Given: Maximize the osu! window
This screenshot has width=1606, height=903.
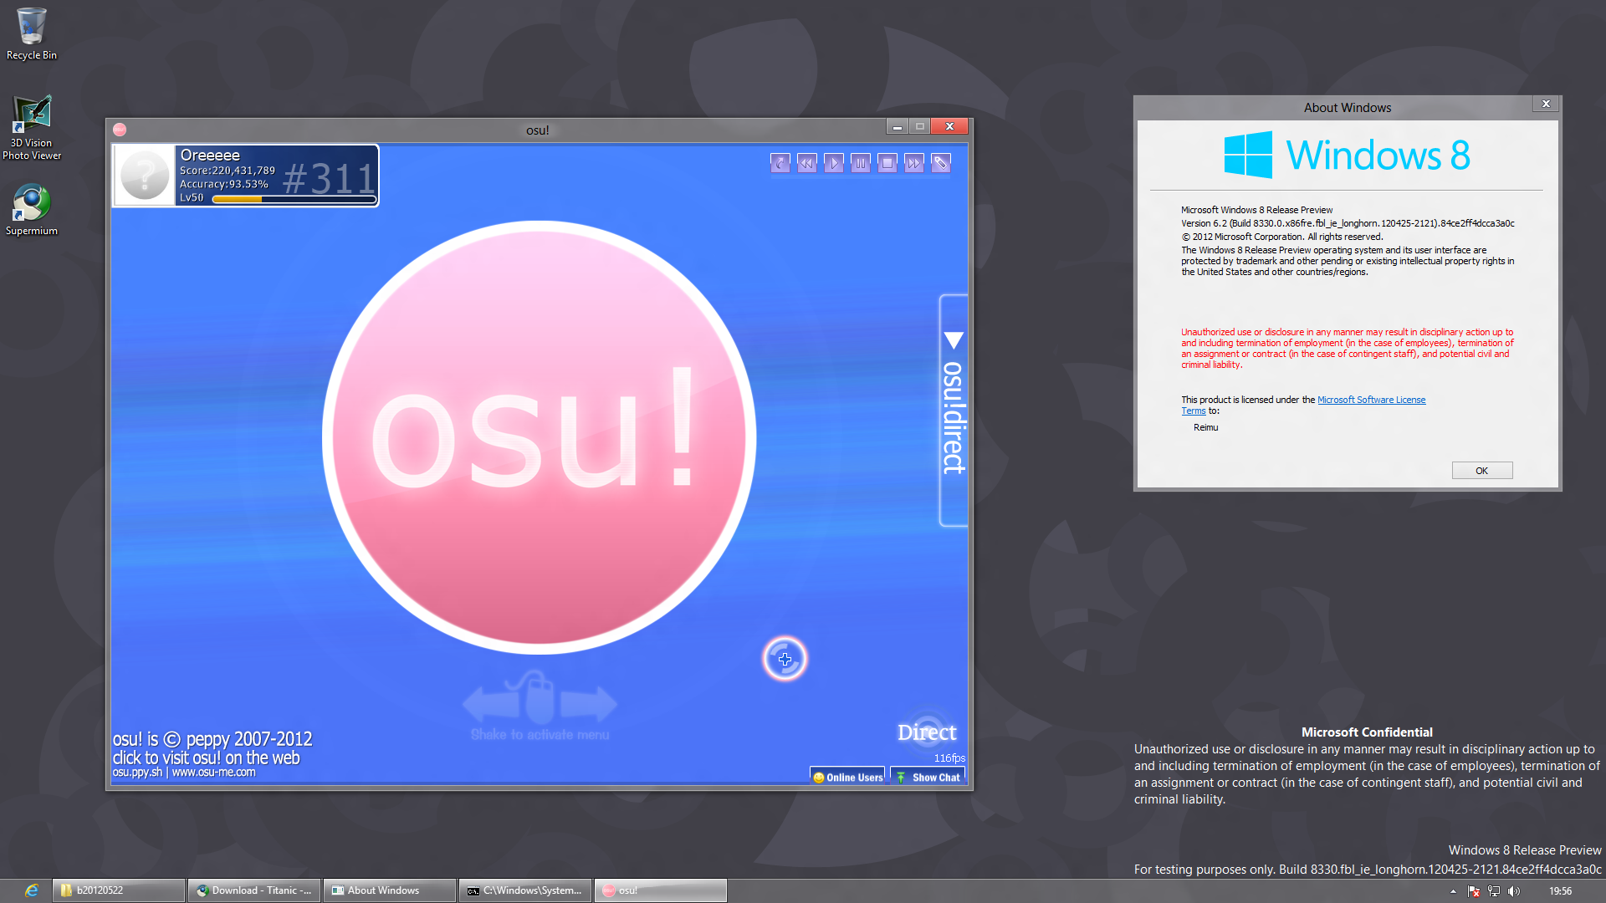Looking at the screenshot, I should [x=920, y=126].
